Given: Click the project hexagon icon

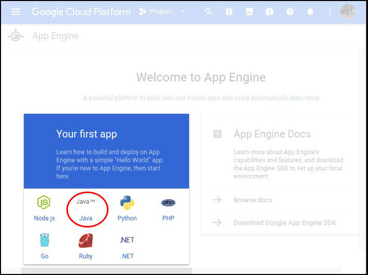Looking at the screenshot, I should coord(143,12).
